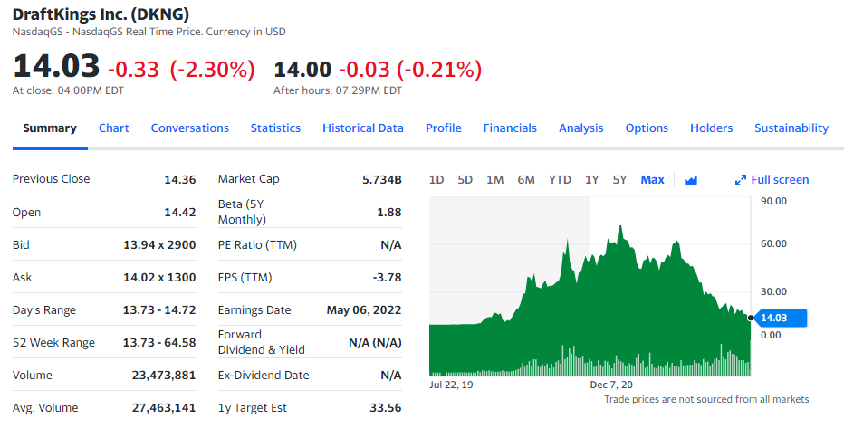The width and height of the screenshot is (844, 428).
Task: Select the 1D chart range
Action: point(436,180)
